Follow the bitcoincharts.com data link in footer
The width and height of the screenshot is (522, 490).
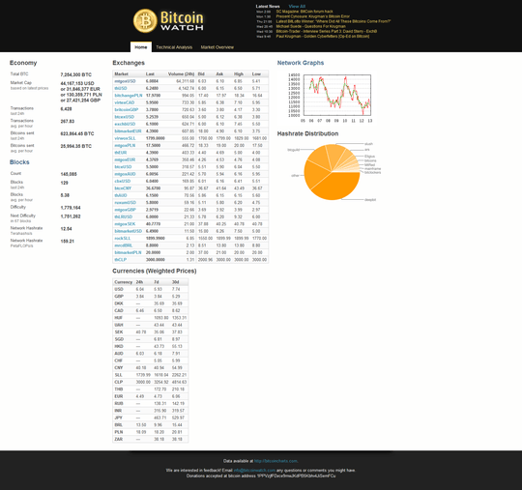275,461
